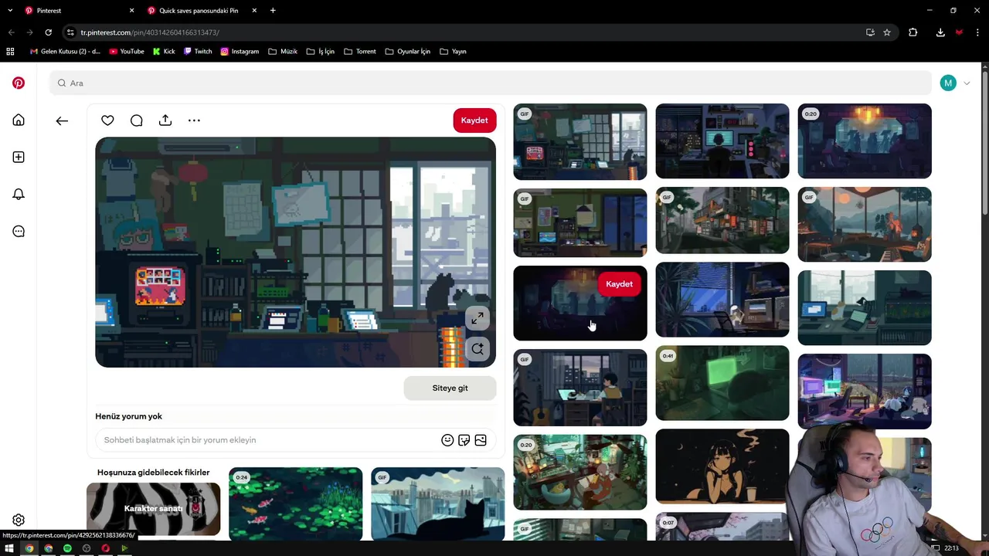Open OBS Studio from the taskbar

tap(87, 548)
